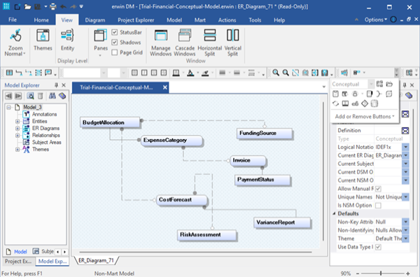Toggle Use Data Type checkbox
The image size is (420, 277).
coord(378,247)
